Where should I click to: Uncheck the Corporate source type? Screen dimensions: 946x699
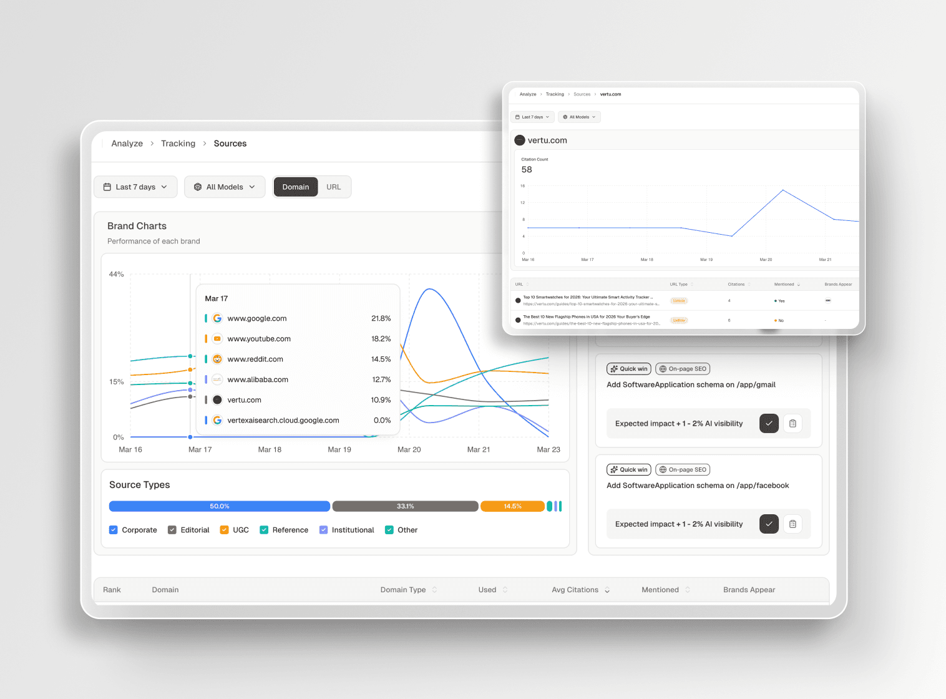113,529
